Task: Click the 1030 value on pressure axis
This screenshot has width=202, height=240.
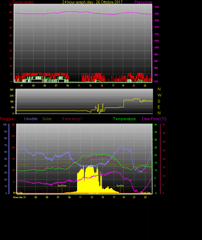Action: [156, 7]
